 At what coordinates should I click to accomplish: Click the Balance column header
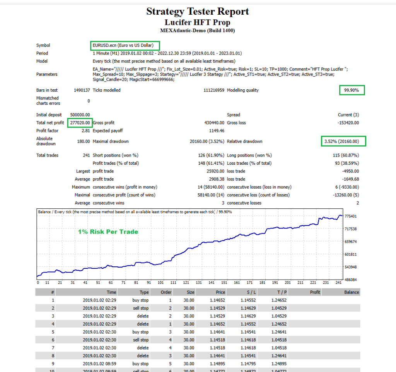352,292
